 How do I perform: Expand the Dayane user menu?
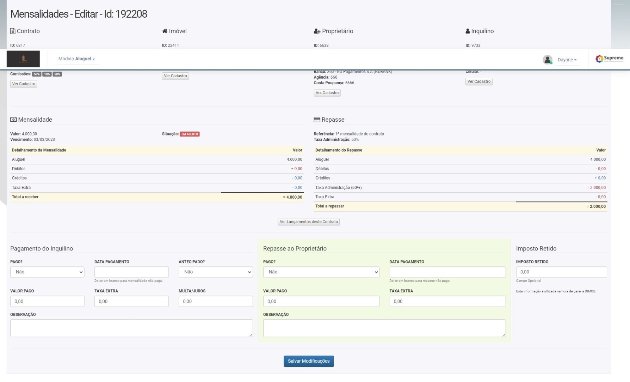tap(567, 60)
